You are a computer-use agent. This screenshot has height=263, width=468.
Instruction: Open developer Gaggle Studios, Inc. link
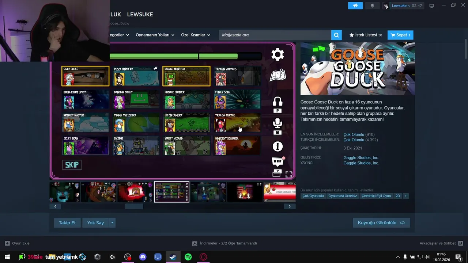(x=361, y=158)
